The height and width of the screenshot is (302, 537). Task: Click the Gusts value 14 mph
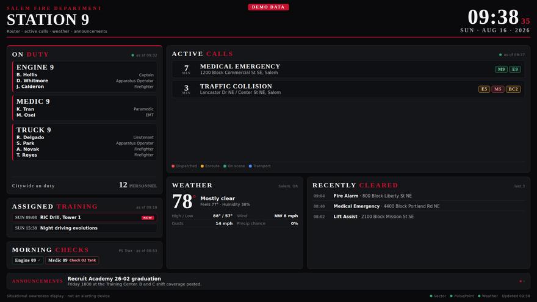224,223
